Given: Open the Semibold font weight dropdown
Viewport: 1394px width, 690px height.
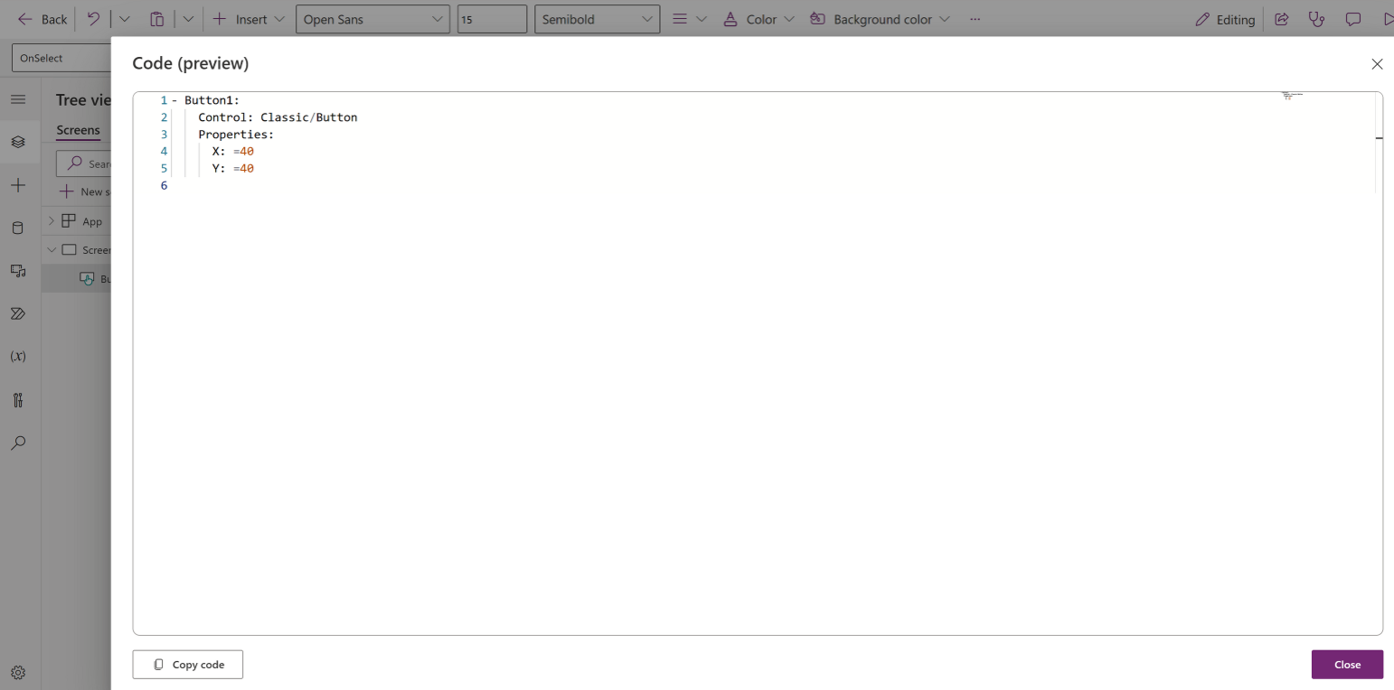Looking at the screenshot, I should tap(597, 19).
